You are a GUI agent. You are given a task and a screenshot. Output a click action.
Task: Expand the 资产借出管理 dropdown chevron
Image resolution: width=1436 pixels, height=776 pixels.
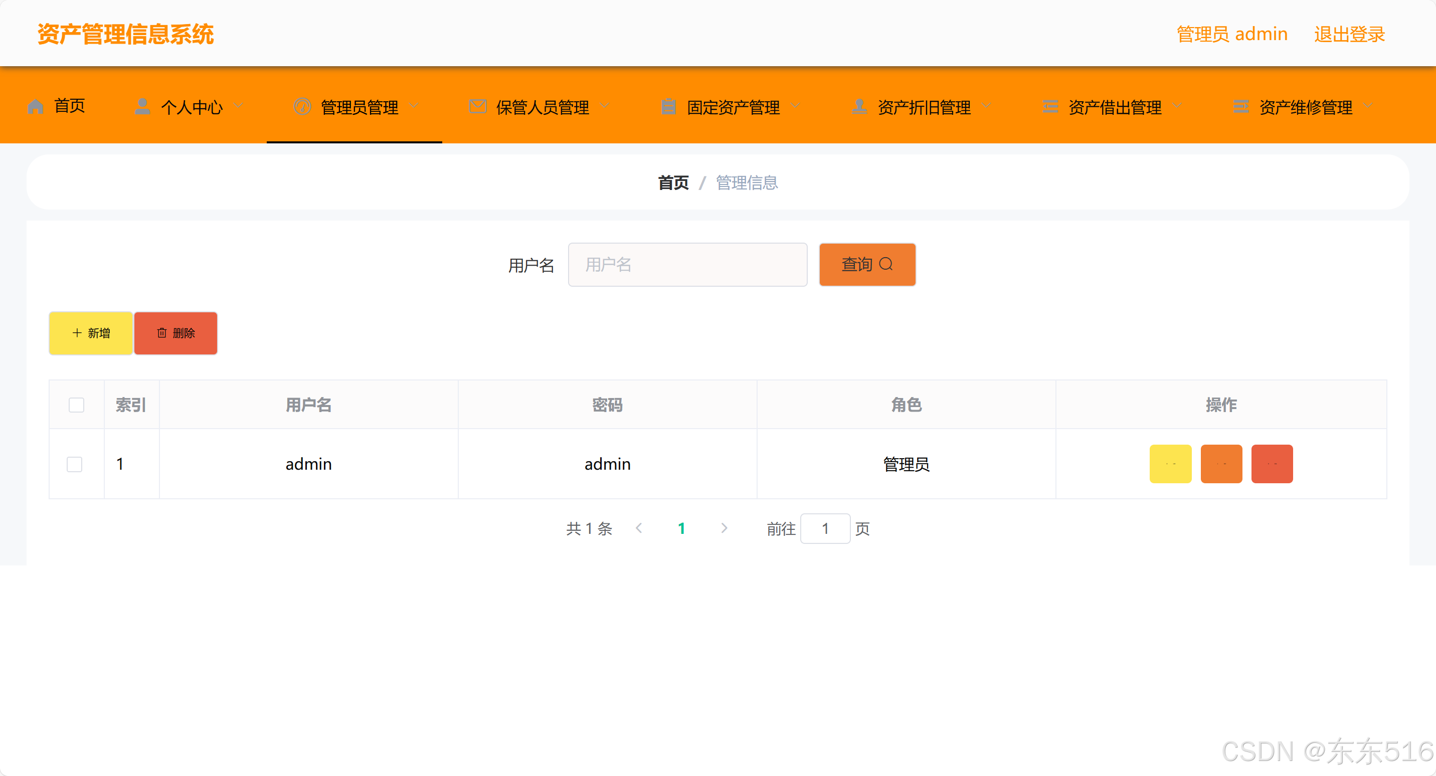tap(1177, 105)
